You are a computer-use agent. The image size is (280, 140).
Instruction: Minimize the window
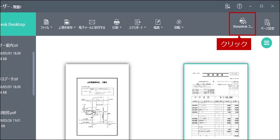coord(250,6)
